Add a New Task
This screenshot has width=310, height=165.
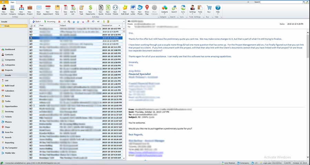pos(81,10)
